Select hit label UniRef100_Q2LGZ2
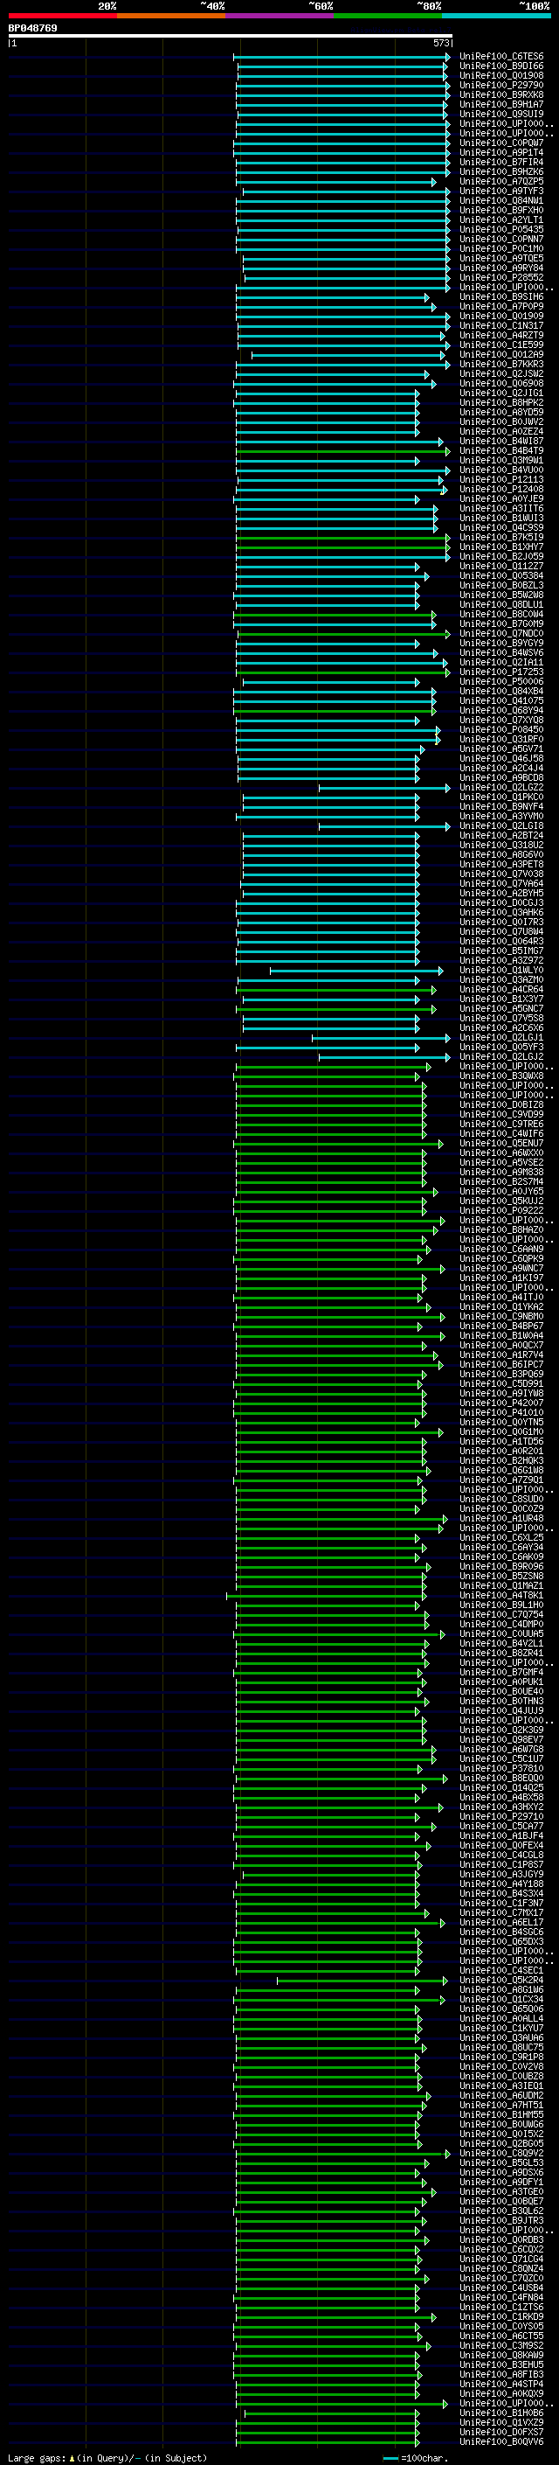Screen dimensions: 559x2465 click(501, 788)
